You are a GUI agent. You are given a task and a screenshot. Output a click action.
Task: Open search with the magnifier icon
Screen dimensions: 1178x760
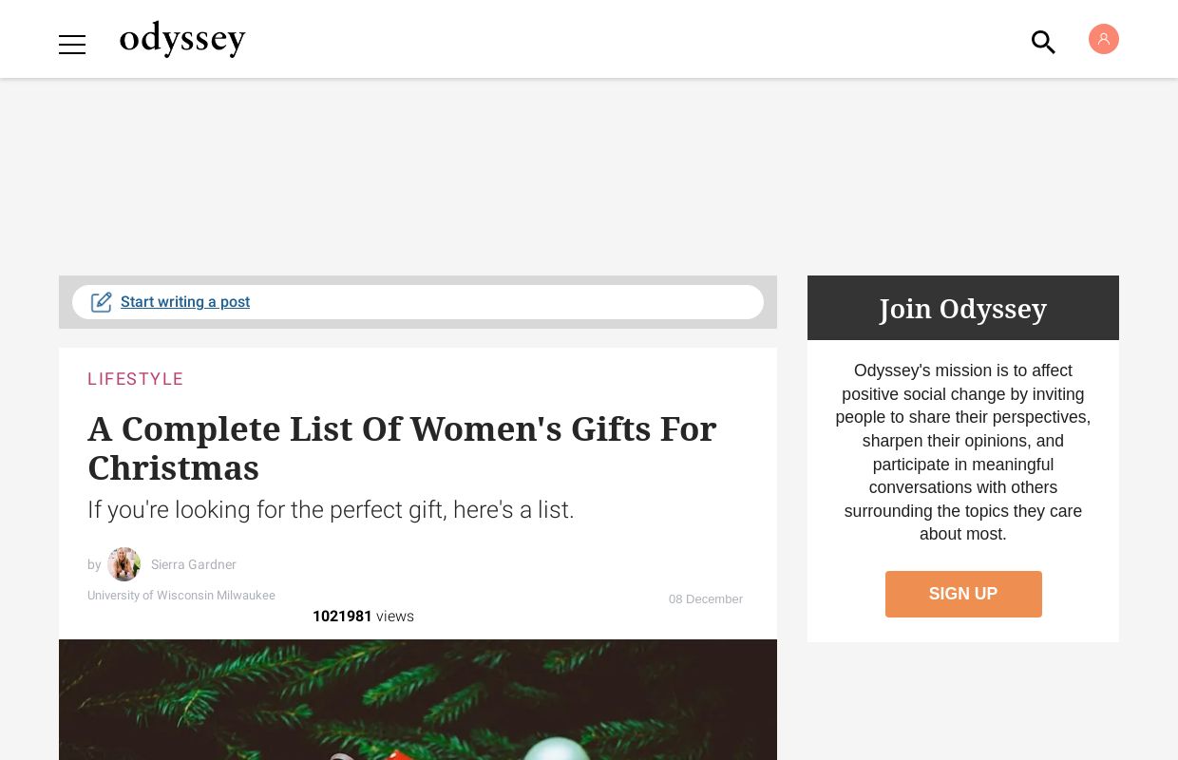[x=1043, y=42]
